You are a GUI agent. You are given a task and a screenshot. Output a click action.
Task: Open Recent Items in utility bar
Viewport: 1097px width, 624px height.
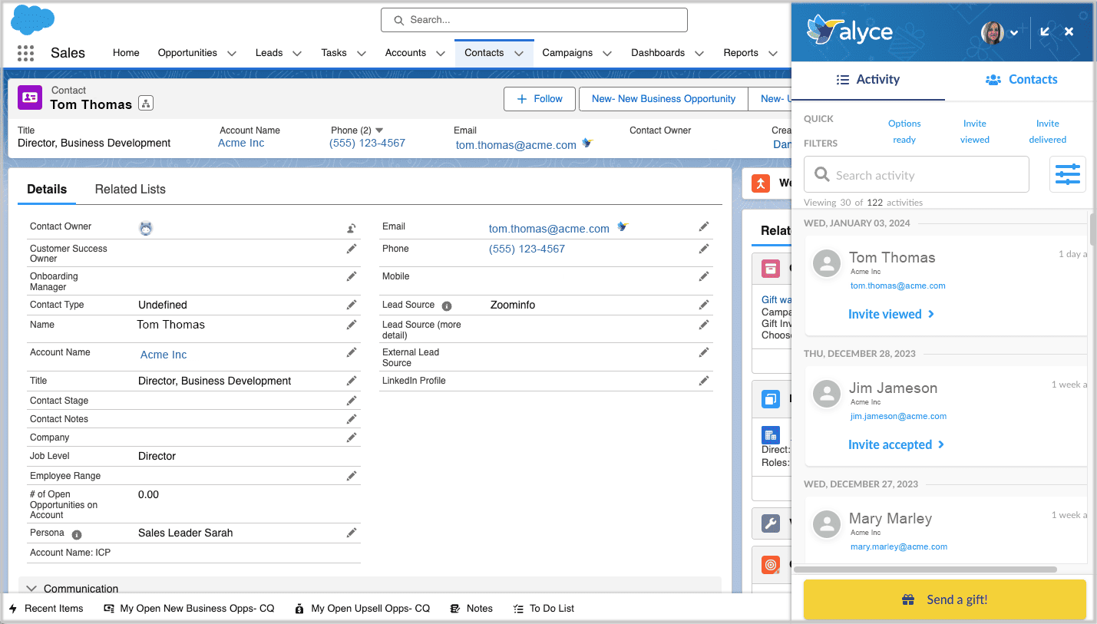click(x=45, y=609)
